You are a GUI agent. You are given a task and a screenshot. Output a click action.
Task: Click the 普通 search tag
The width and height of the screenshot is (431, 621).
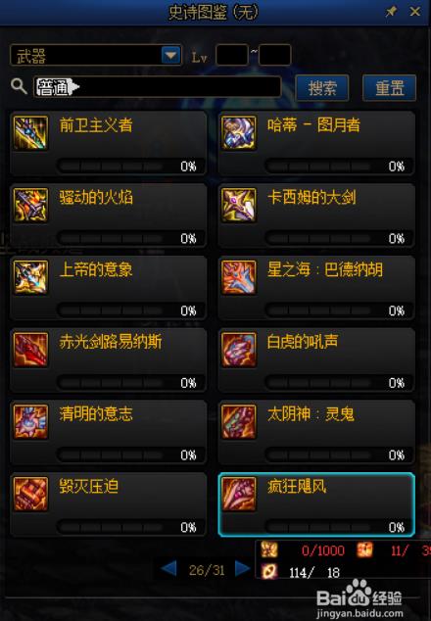[x=57, y=87]
